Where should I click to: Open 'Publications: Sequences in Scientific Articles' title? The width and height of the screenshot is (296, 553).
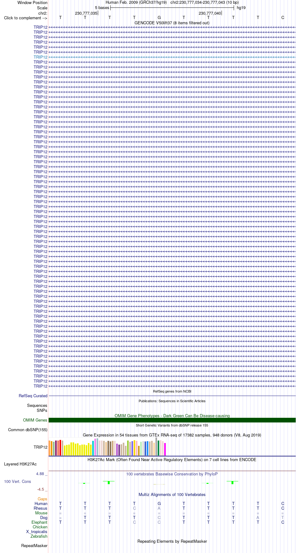tap(172, 401)
